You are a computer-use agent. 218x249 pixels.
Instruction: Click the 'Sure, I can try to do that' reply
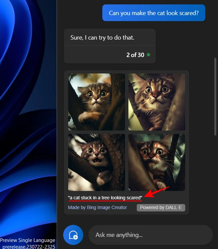pos(102,38)
